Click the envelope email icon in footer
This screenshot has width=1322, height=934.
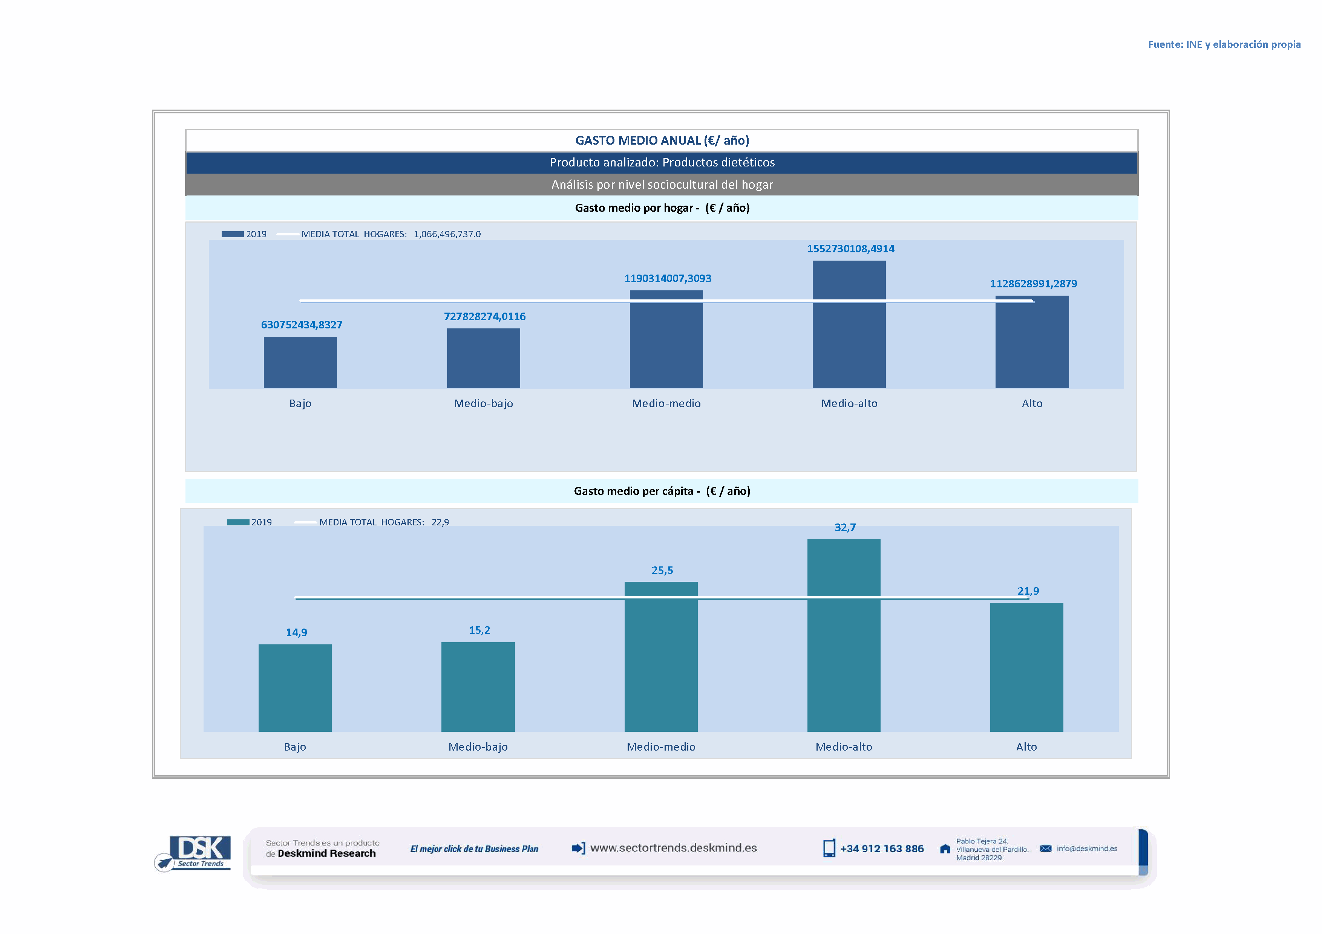(1046, 849)
